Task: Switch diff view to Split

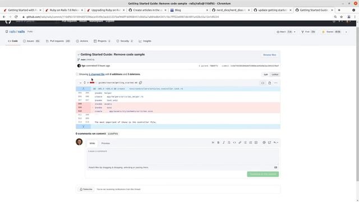Action: coord(265,75)
